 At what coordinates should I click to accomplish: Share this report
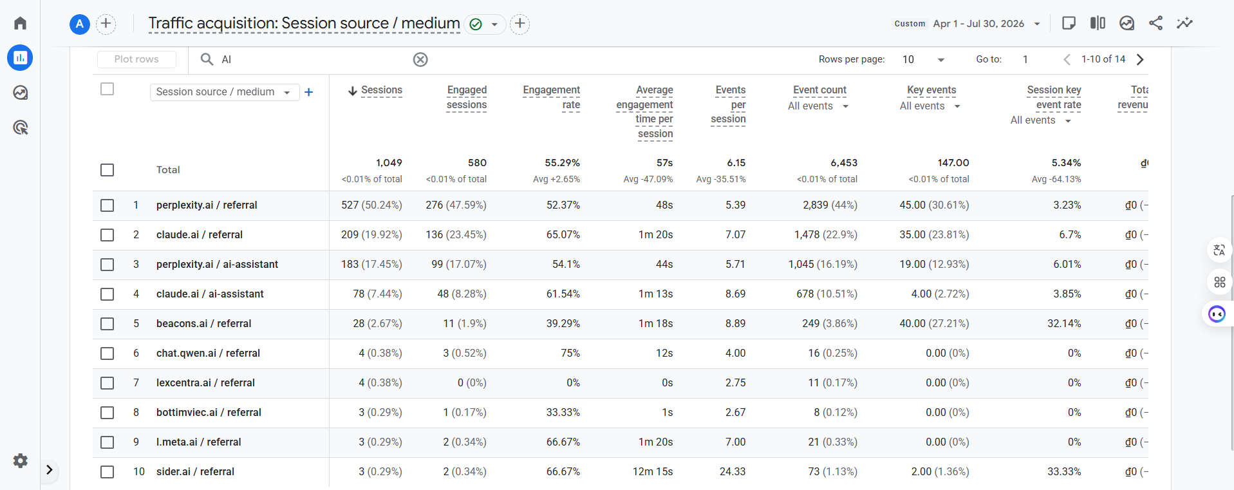(1155, 23)
